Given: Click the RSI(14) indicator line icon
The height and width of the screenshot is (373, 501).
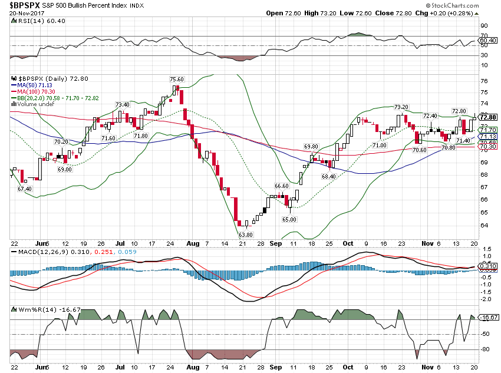Looking at the screenshot, I should click(14, 20).
